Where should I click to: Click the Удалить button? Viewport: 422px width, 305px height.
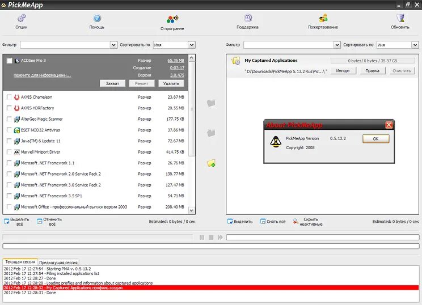pos(171,84)
